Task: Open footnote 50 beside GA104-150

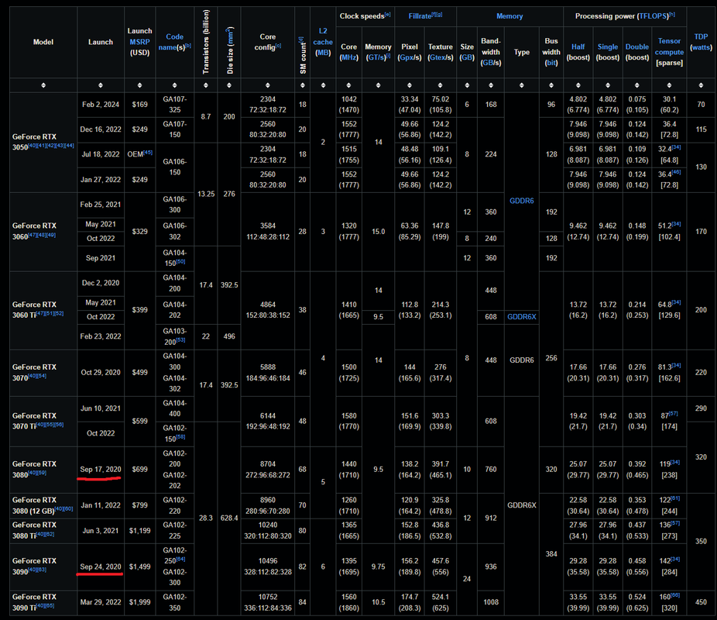Action: point(180,261)
